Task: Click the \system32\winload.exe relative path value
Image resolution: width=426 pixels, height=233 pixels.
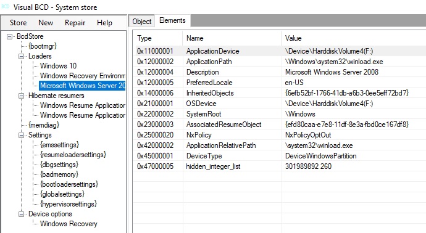Action: pos(319,145)
